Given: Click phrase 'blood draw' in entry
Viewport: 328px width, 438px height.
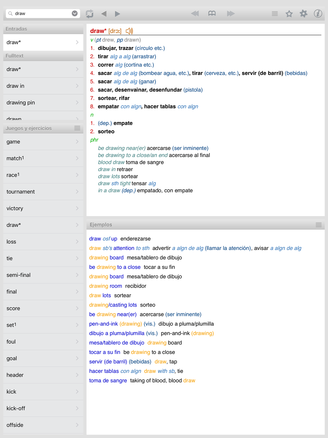Looking at the screenshot, I should [x=111, y=162].
